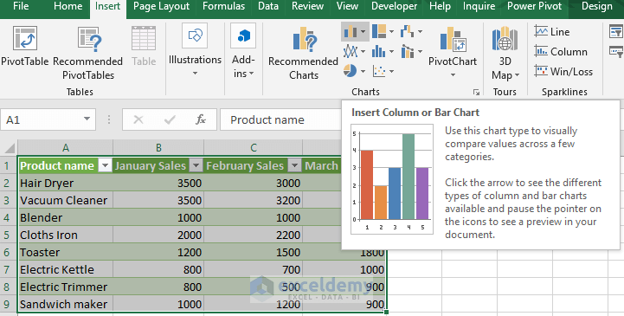
Task: Open Recommended PivotTables
Action: pyautogui.click(x=88, y=52)
